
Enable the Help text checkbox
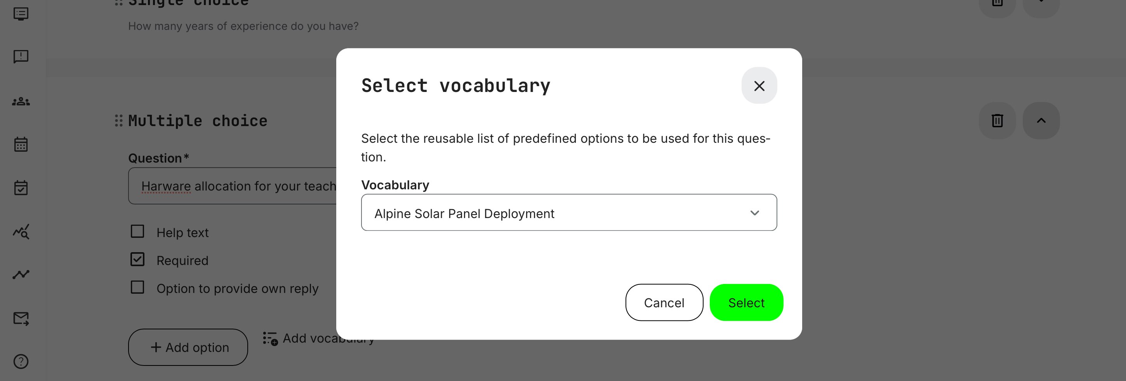point(138,232)
